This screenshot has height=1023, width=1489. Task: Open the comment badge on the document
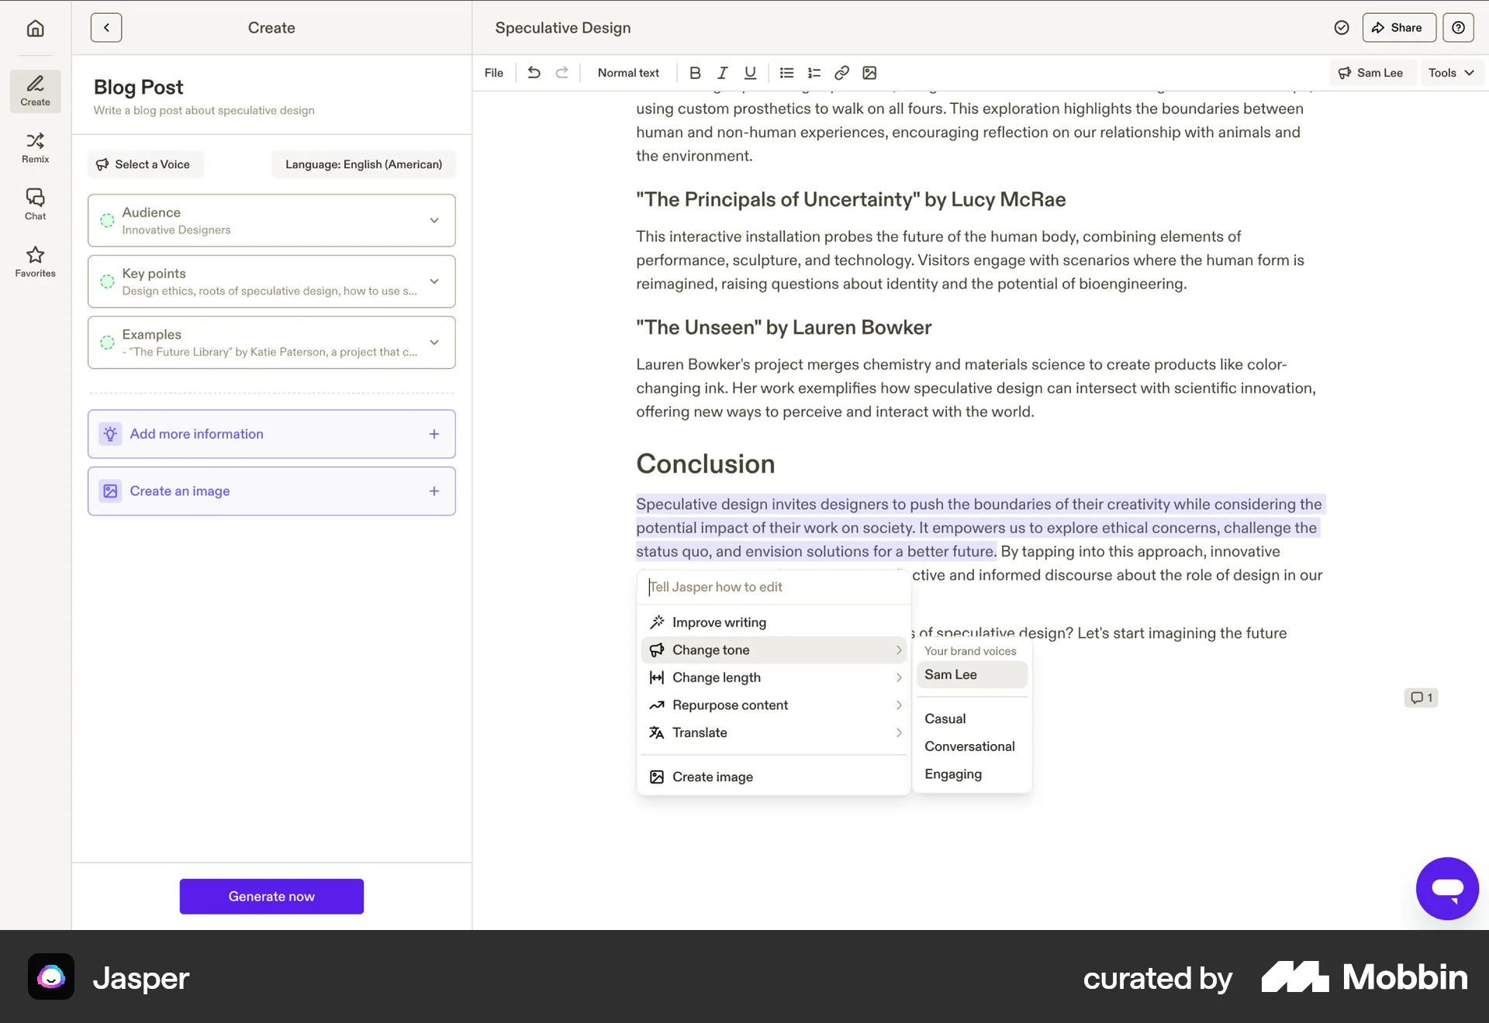click(x=1421, y=697)
